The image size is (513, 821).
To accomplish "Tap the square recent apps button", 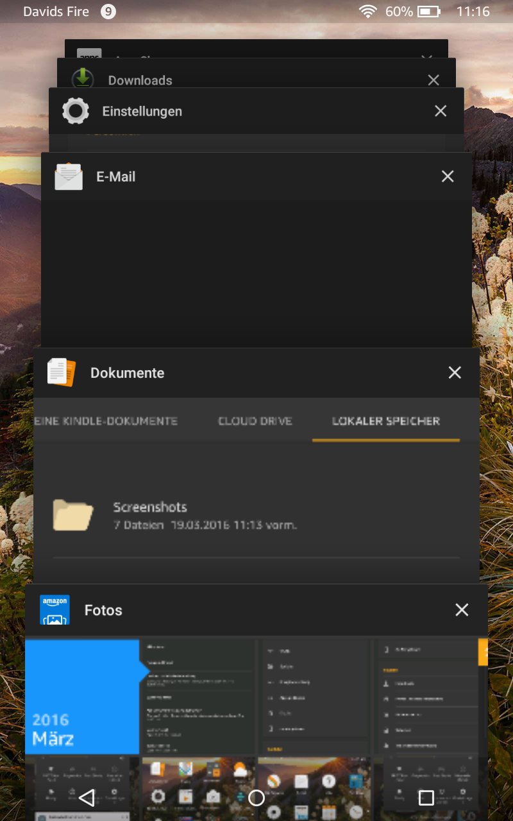I will [x=426, y=798].
